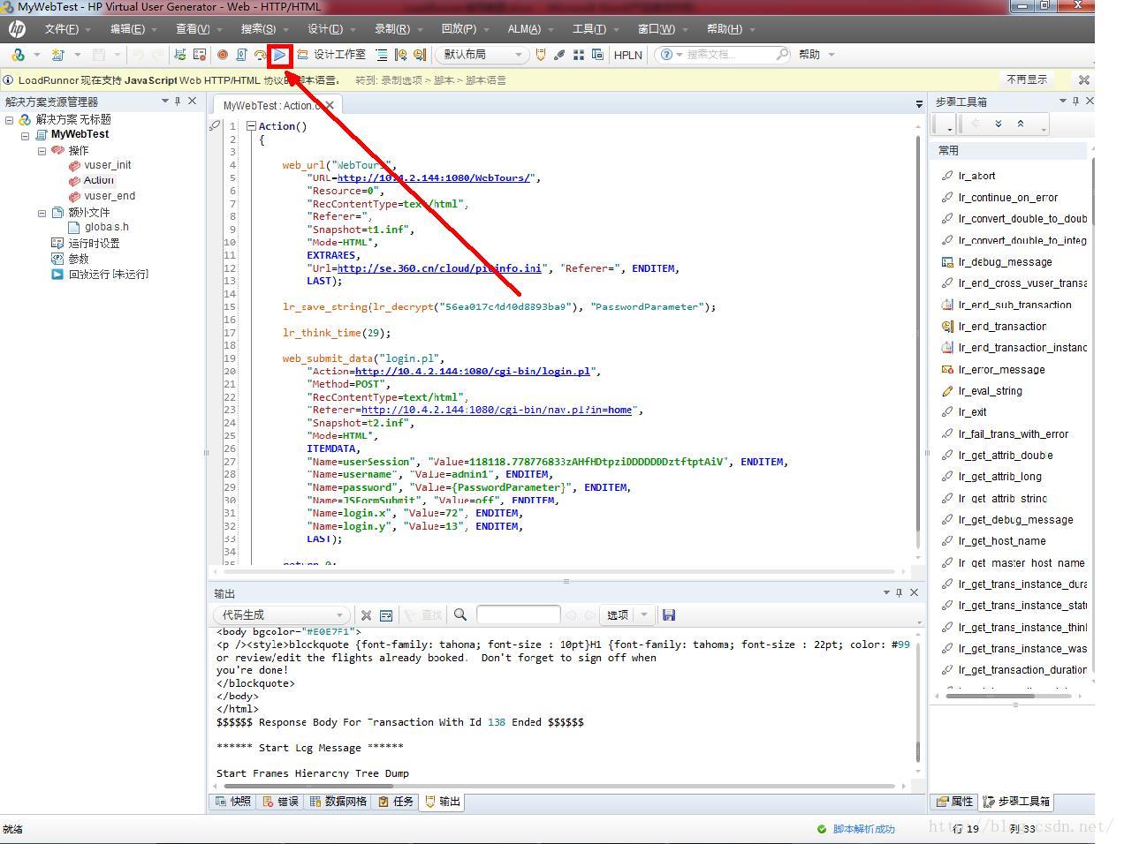Open Solution Explorer panel options arrow

(164, 102)
